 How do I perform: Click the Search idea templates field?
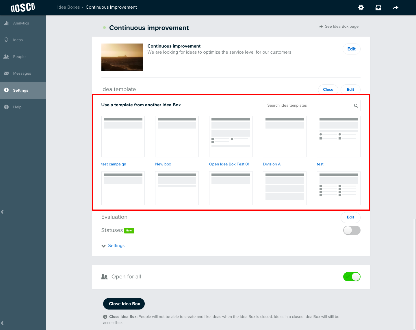(312, 105)
